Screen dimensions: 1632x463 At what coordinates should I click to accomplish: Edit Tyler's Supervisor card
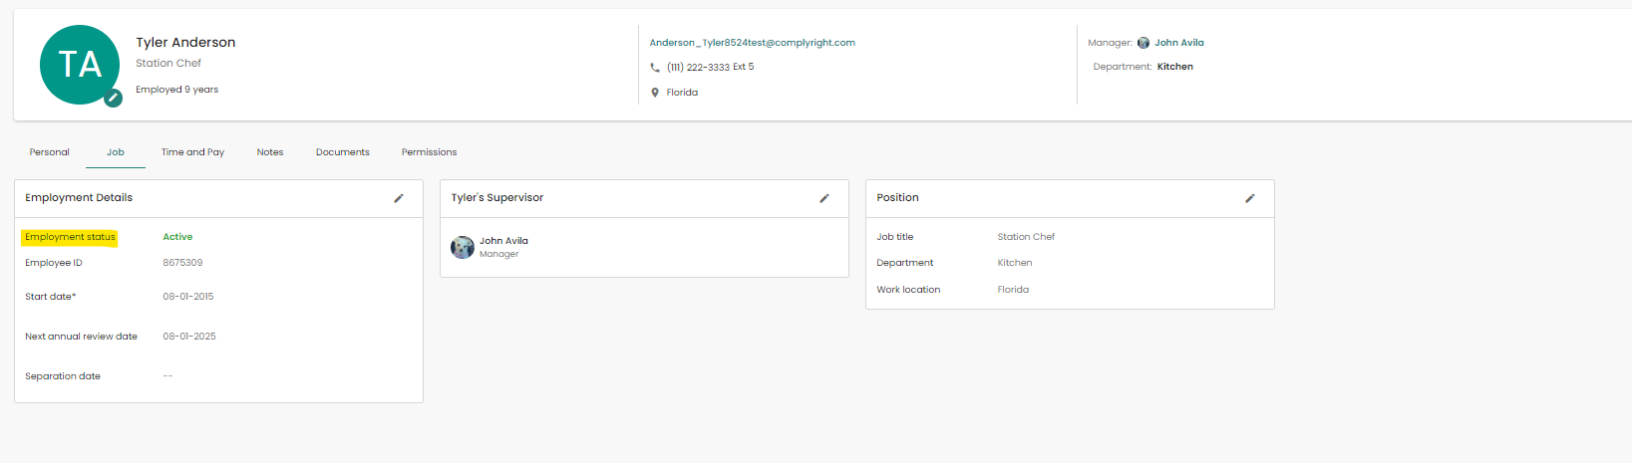(x=824, y=198)
